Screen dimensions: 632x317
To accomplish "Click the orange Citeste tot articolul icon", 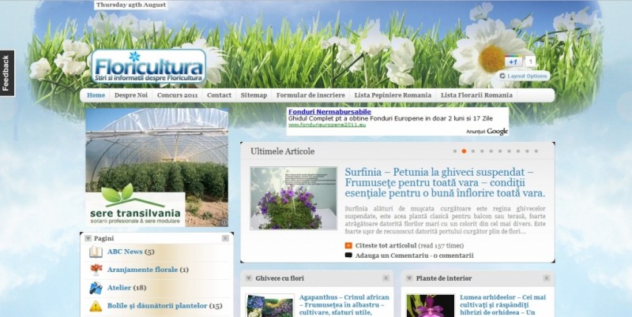I will tap(348, 245).
